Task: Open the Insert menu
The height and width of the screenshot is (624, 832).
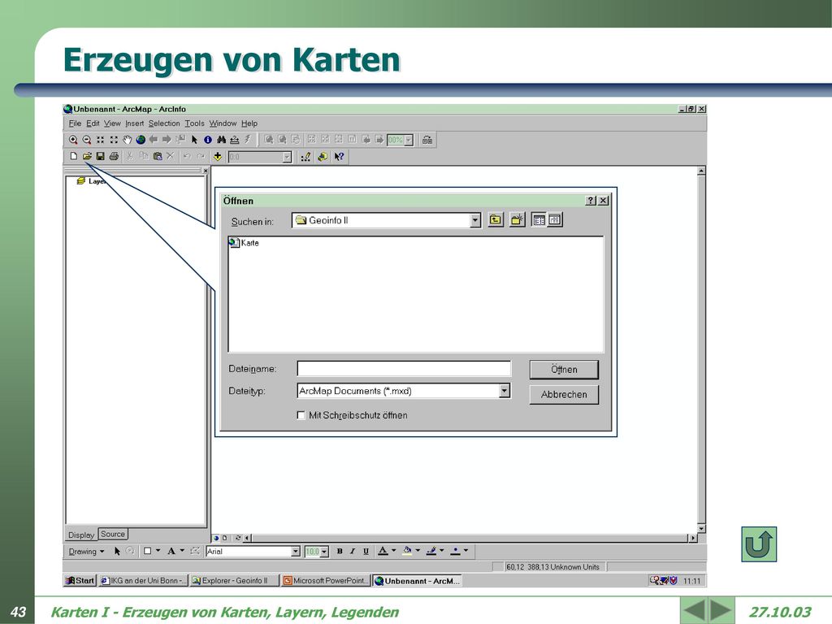Action: 134,123
